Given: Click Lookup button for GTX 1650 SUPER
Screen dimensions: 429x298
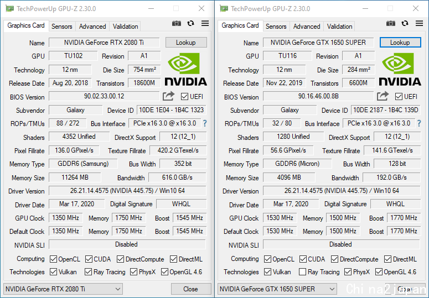Looking at the screenshot, I should click(400, 43).
